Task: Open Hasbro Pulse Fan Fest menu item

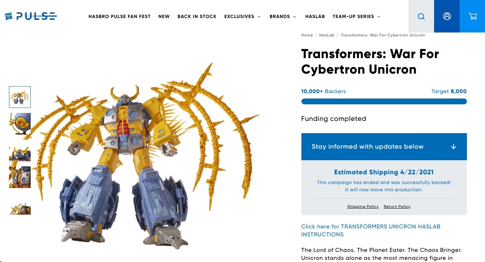Action: 119,17
